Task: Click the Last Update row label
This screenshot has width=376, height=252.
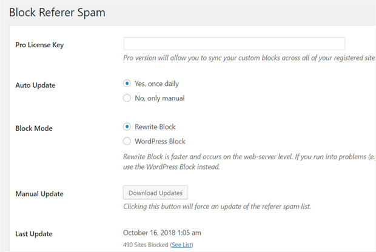Action: pos(34,234)
